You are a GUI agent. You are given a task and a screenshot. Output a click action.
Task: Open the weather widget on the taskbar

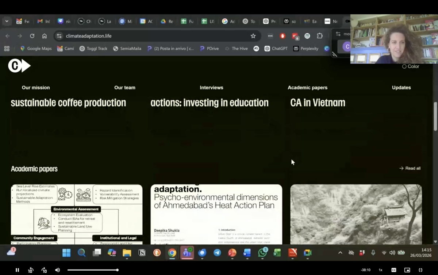[11, 252]
